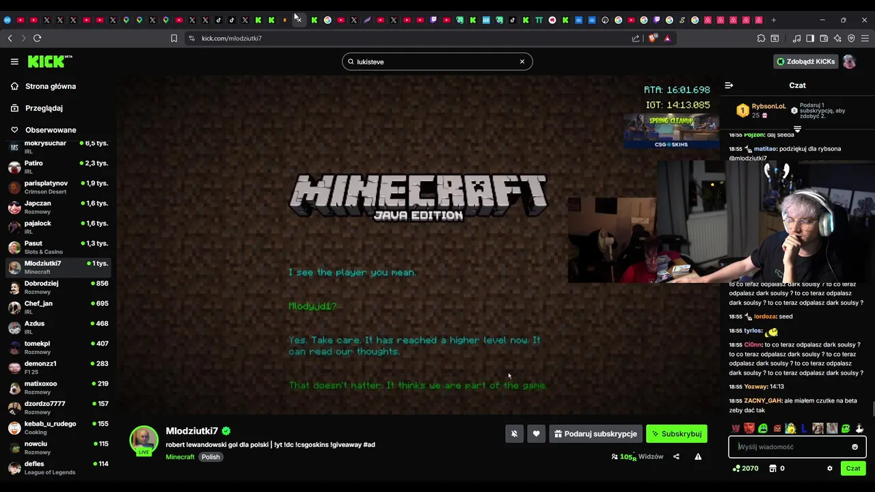Click the Polish language tag
The image size is (875, 492).
tap(211, 457)
